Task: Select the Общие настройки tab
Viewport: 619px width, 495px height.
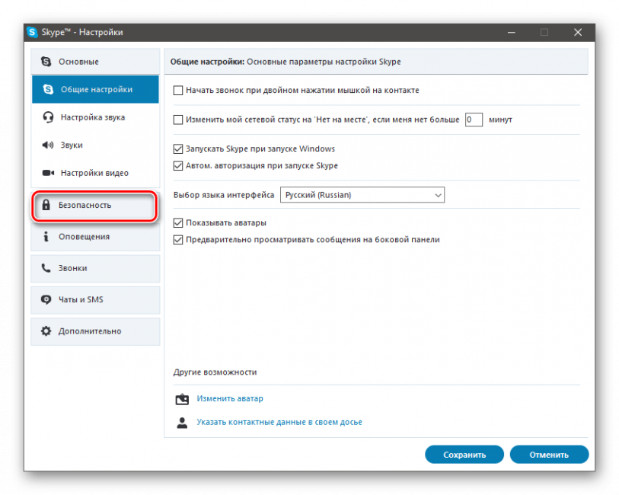Action: [x=96, y=89]
